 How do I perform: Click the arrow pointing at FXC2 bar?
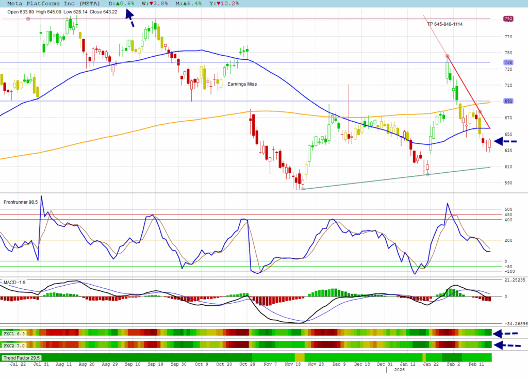point(507,345)
